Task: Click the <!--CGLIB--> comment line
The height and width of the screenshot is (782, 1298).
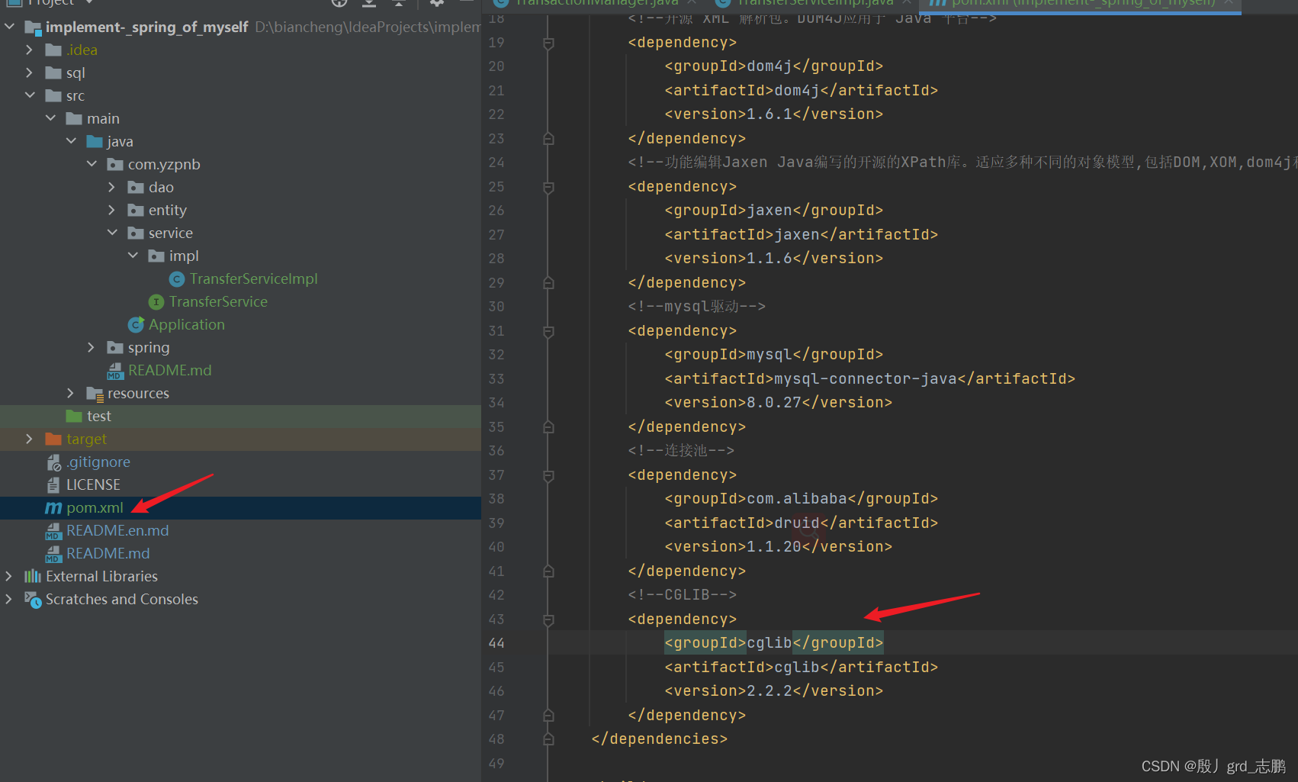Action: tap(683, 595)
